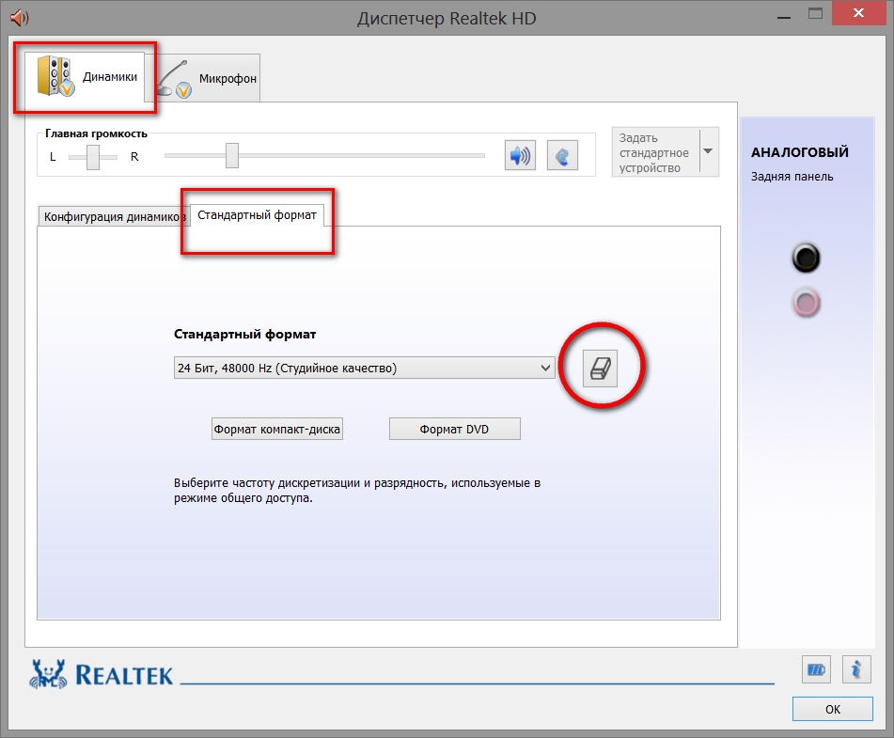This screenshot has width=894, height=738.
Task: Maximize the Диспетчер Realtek HD window
Action: coord(815,14)
